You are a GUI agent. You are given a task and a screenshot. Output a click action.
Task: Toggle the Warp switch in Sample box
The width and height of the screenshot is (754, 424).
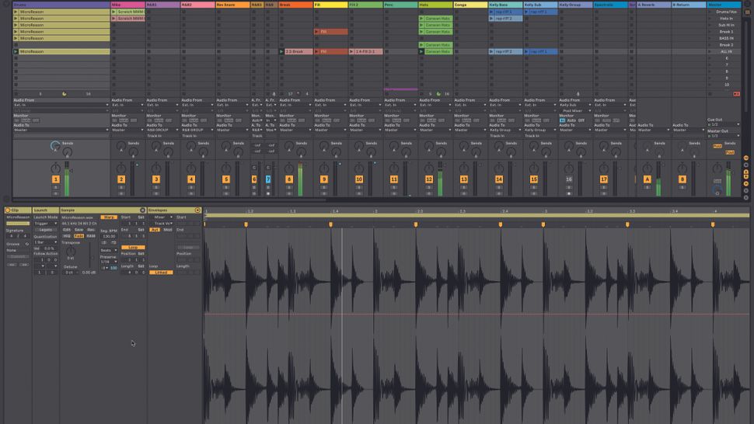[109, 217]
